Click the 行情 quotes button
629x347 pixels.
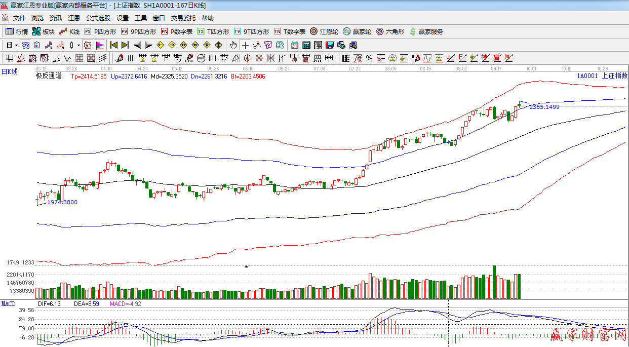click(x=17, y=31)
